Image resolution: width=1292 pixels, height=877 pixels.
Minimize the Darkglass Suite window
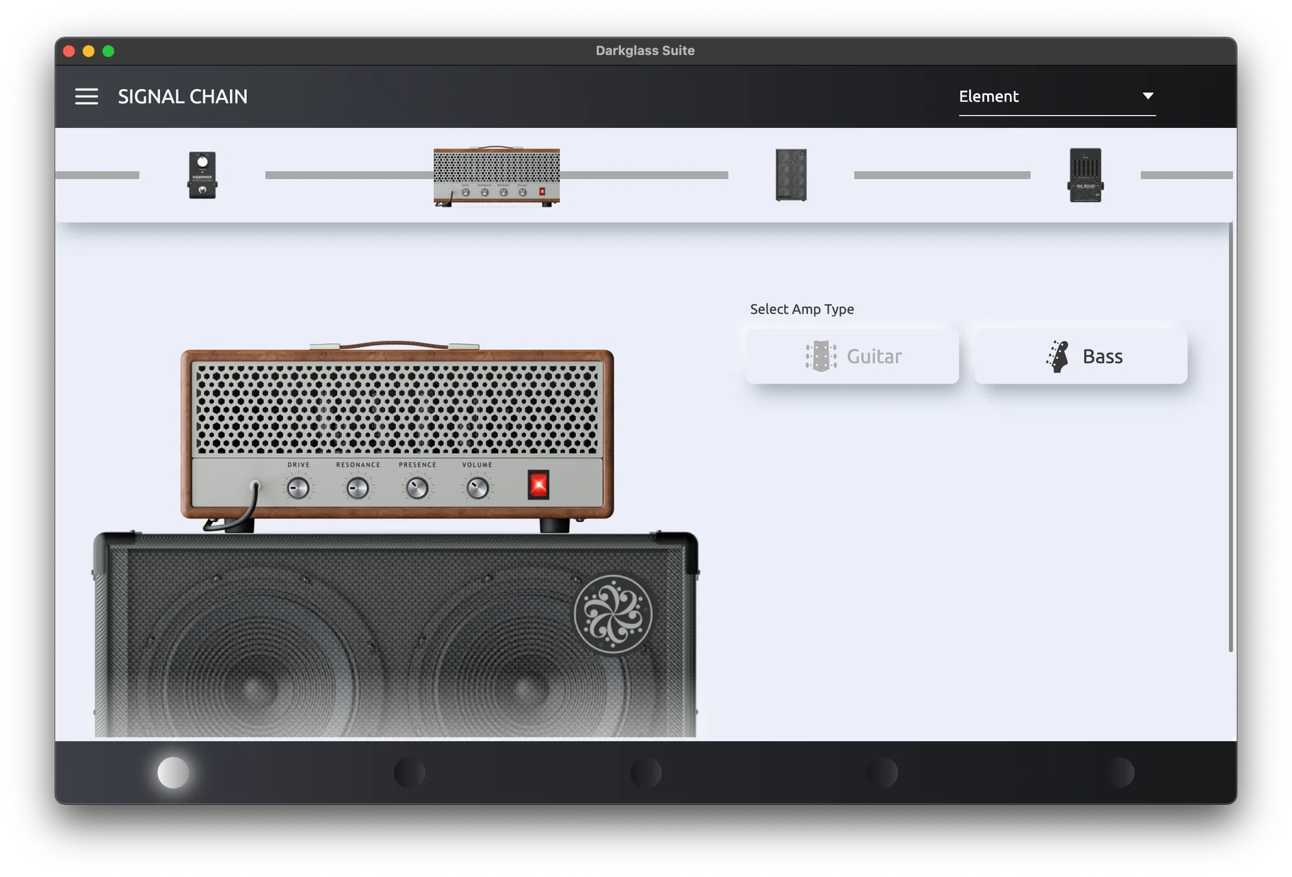[x=89, y=51]
